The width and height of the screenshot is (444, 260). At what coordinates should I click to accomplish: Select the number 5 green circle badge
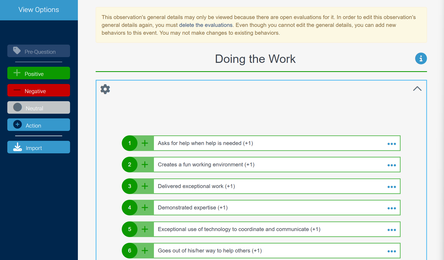coord(130,229)
